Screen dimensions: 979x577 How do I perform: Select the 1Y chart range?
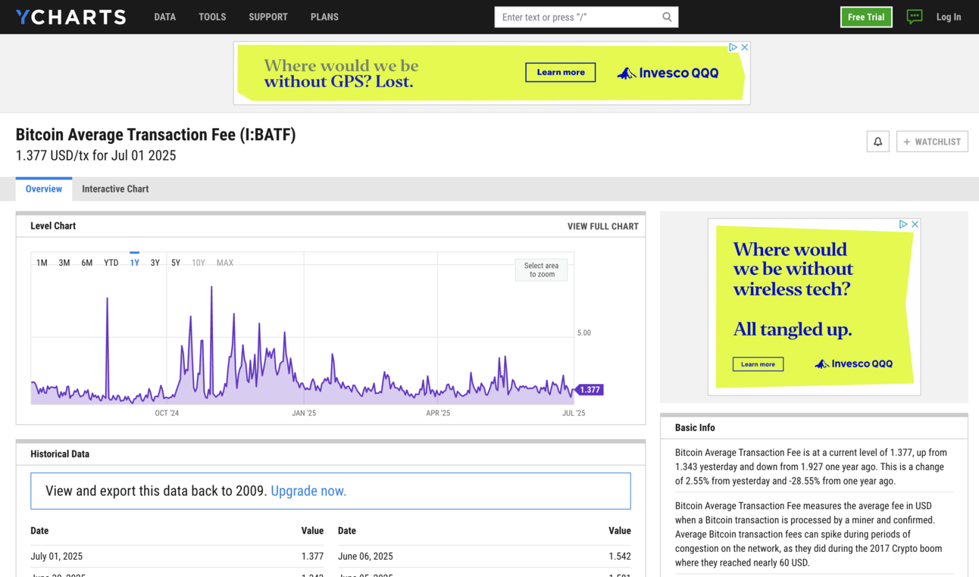[x=134, y=263]
